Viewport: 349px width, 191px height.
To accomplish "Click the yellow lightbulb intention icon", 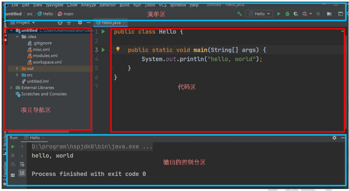I will click(x=118, y=49).
